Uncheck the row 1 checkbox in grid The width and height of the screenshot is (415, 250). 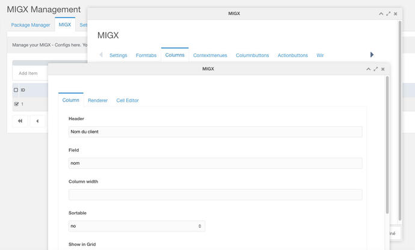pyautogui.click(x=16, y=104)
